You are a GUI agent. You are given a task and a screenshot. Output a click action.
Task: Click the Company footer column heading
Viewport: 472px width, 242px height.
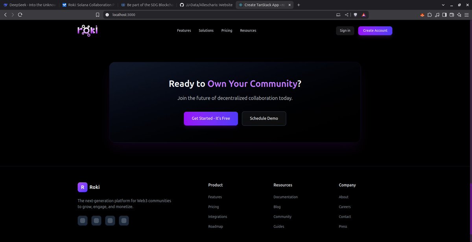pos(347,185)
